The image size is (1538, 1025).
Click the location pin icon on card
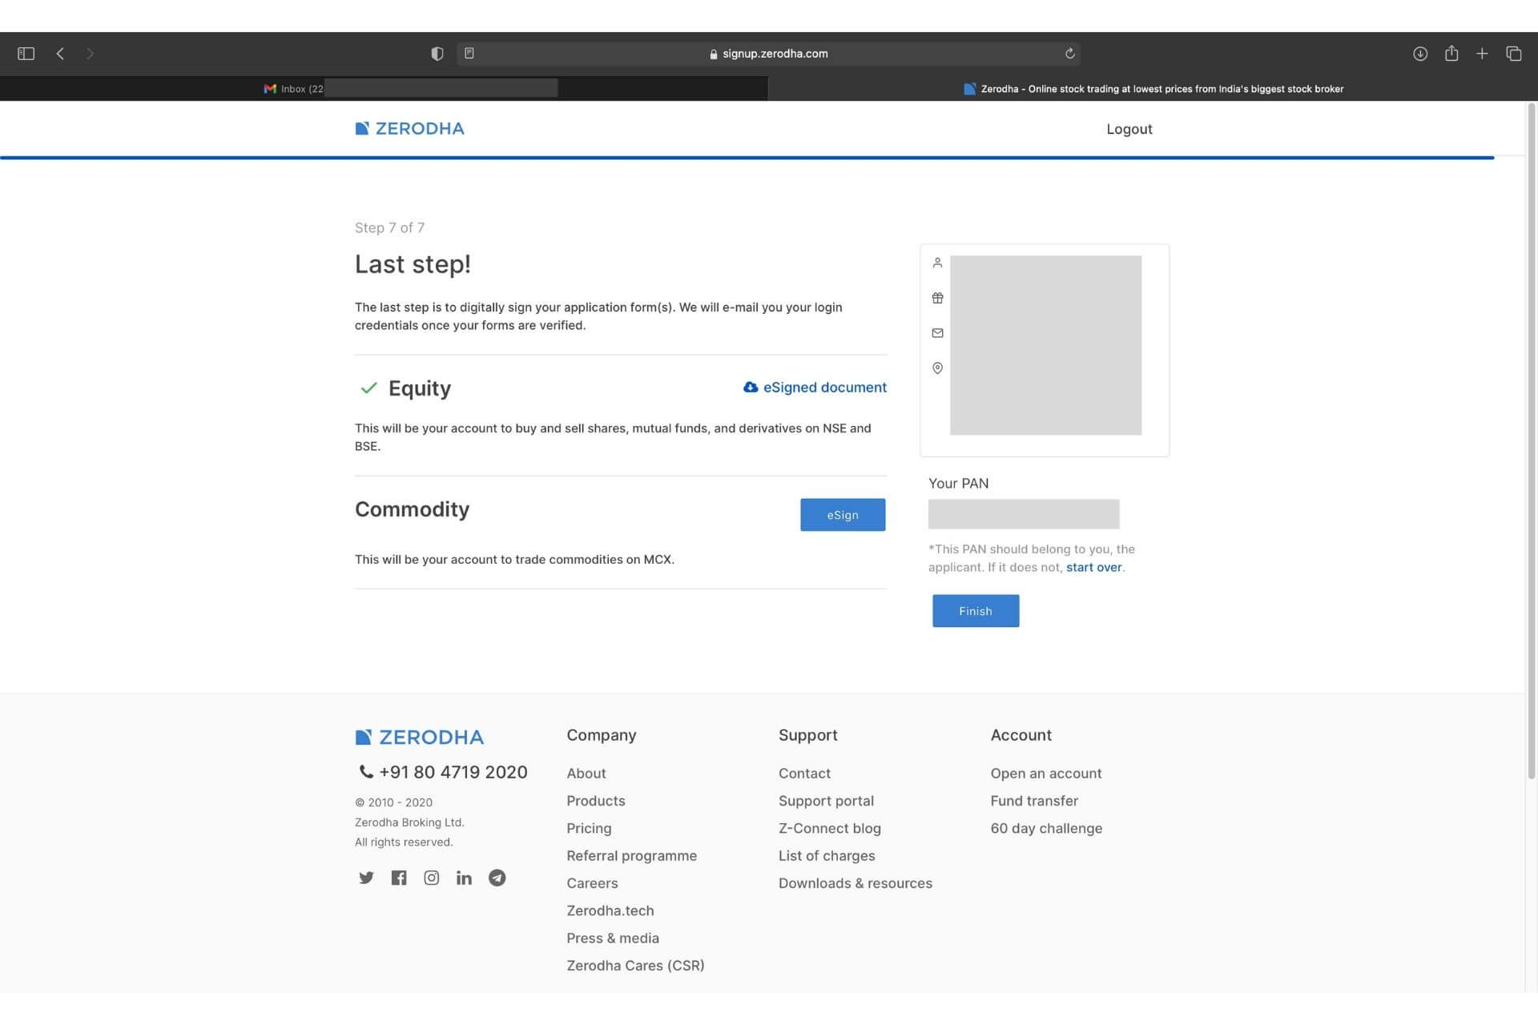pyautogui.click(x=937, y=368)
